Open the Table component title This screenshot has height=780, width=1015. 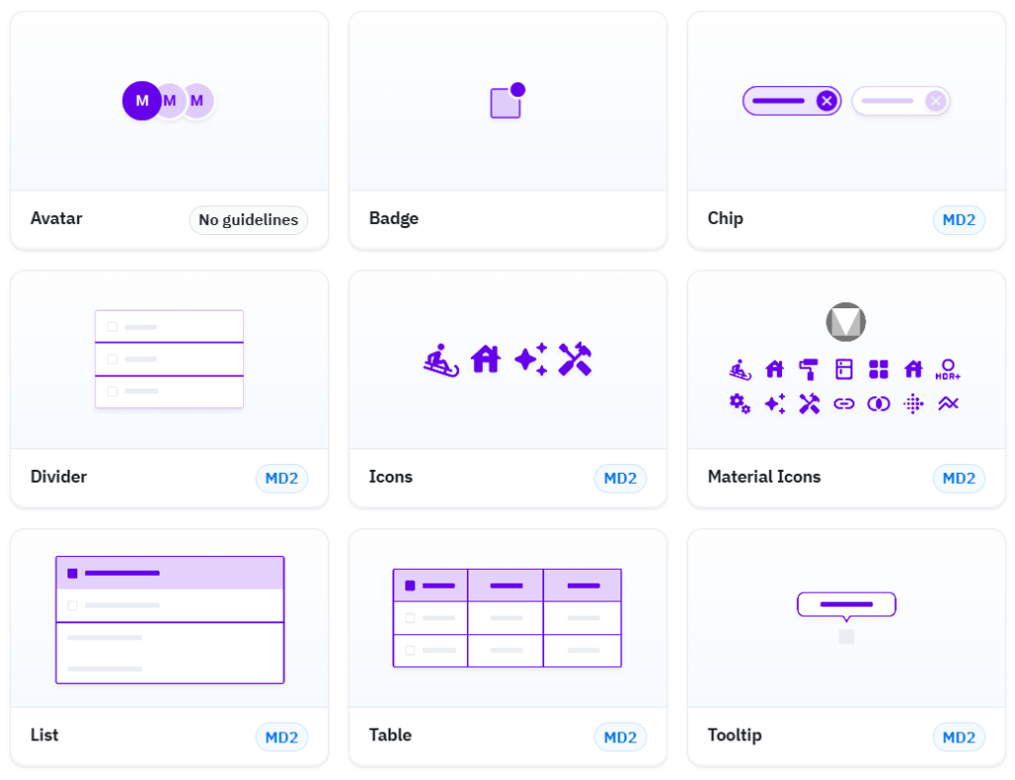click(x=391, y=735)
